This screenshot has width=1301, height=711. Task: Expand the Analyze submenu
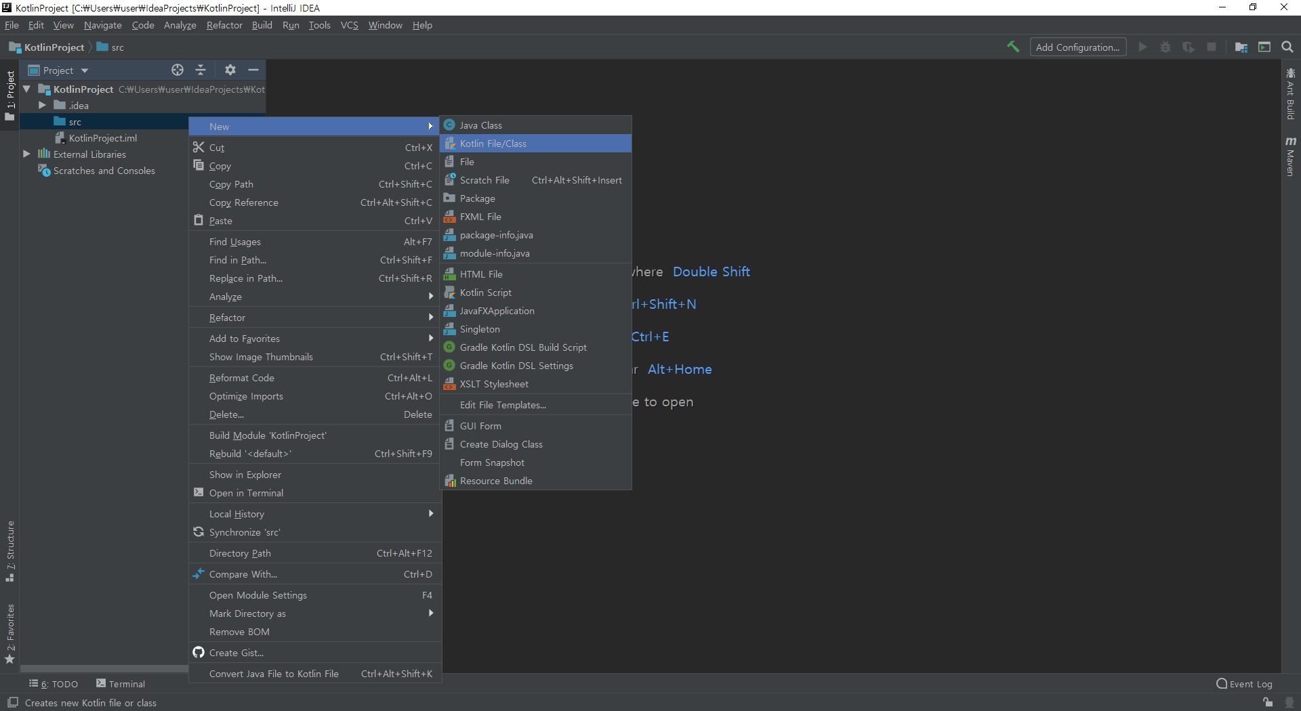[x=314, y=297]
